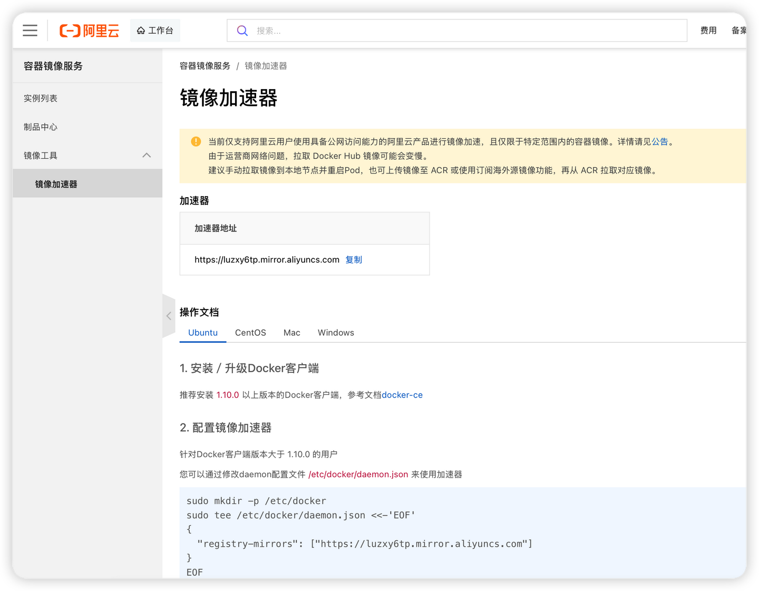Screen dimensions: 759x591
Task: Open the 备案 menu in header
Action: pos(739,31)
